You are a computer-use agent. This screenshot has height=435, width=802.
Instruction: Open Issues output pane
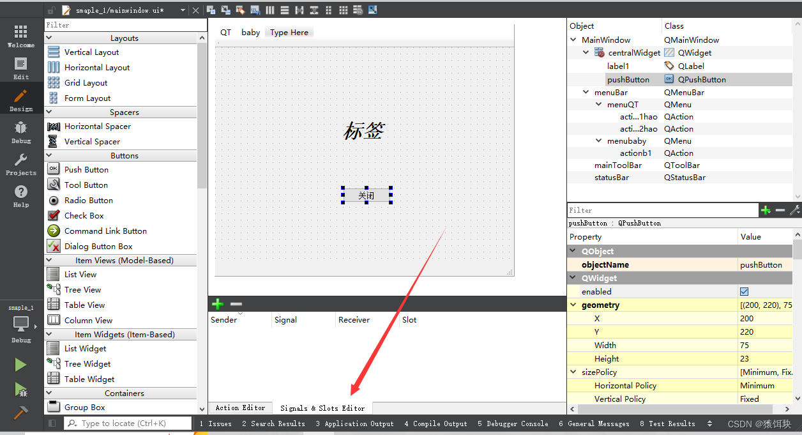215,424
